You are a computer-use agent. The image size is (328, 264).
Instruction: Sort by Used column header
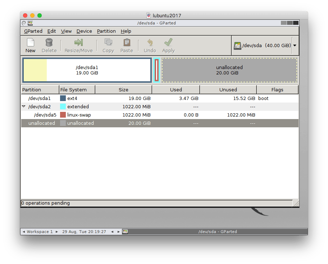pyautogui.click(x=176, y=90)
